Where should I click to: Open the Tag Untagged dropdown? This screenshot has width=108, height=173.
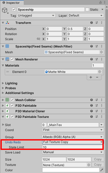coord(36,15)
